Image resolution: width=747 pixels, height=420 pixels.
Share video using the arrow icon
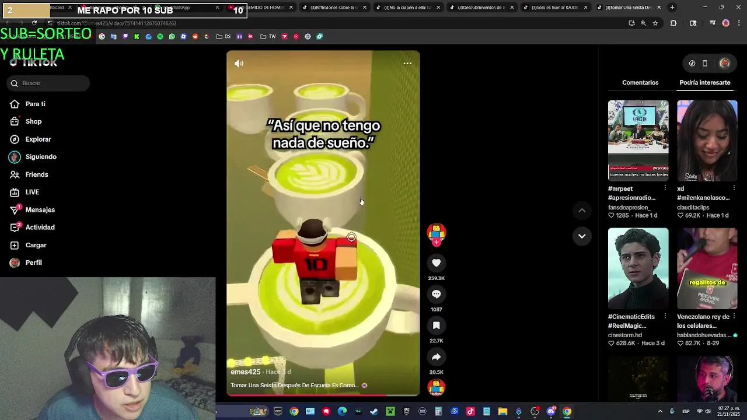[x=436, y=357]
